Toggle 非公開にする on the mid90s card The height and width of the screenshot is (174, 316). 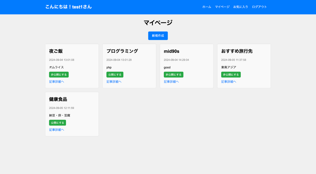coord(173,75)
